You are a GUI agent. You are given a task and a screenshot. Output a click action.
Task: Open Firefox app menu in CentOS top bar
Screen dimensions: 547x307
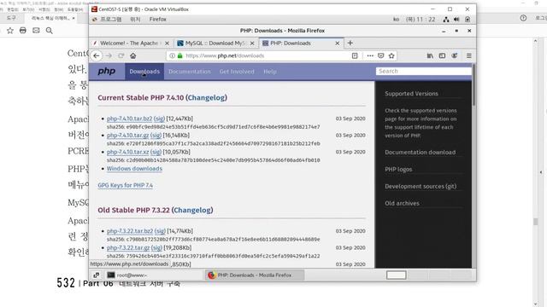point(157,19)
